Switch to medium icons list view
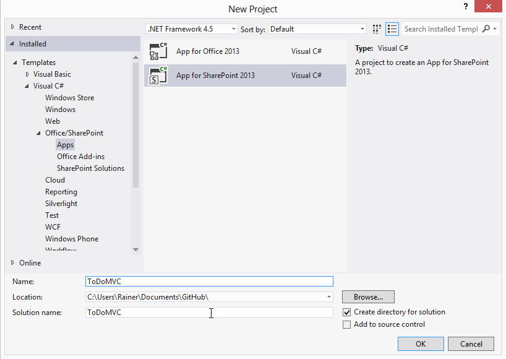Screen dimensions: 506x359 point(392,29)
